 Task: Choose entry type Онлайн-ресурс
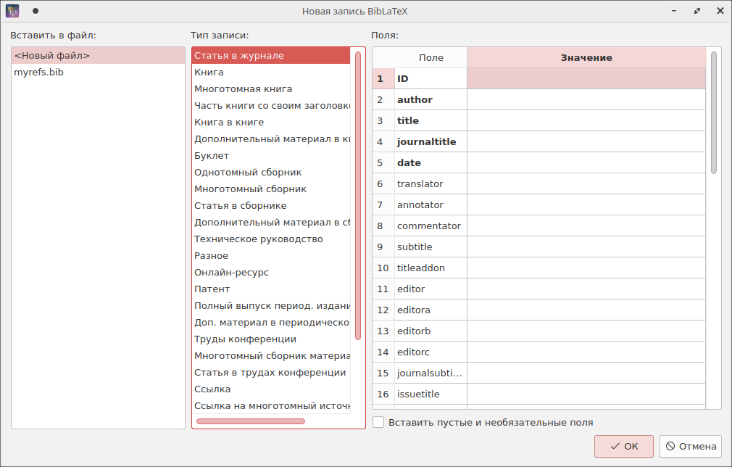point(271,272)
